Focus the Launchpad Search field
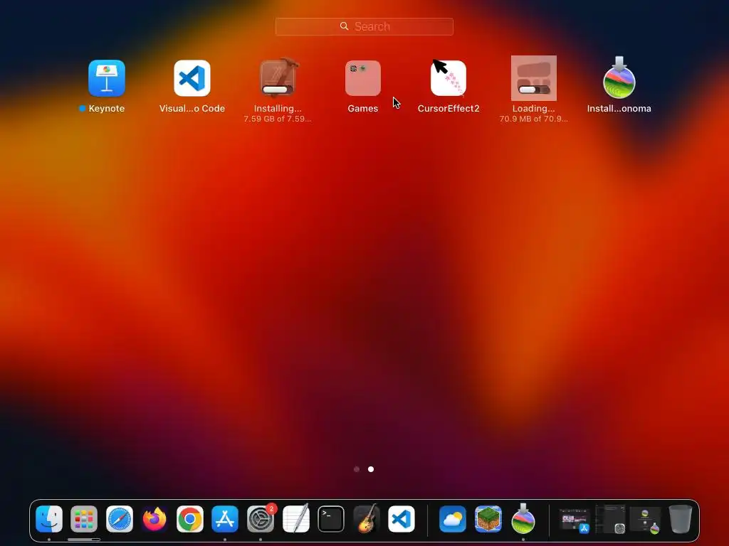Viewport: 729px width, 546px height. pyautogui.click(x=364, y=26)
